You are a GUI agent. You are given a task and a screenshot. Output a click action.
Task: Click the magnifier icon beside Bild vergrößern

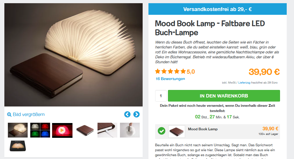9,115
